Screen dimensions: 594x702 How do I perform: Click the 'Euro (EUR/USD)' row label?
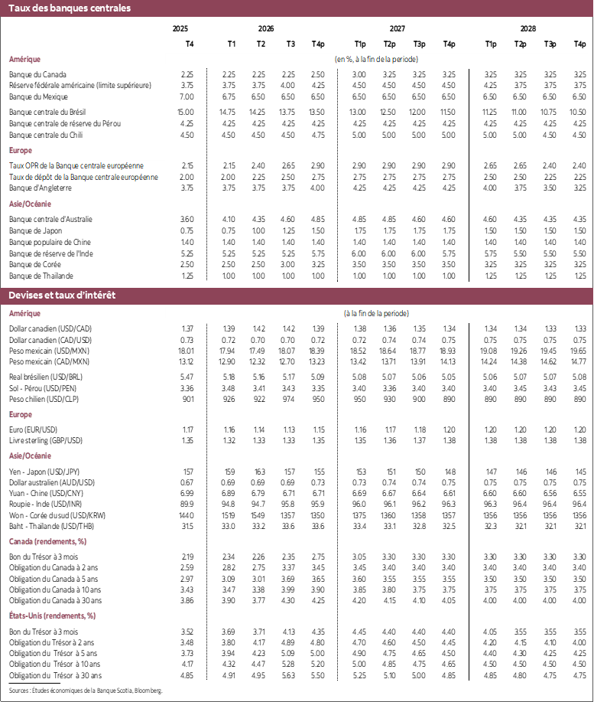pos(33,429)
